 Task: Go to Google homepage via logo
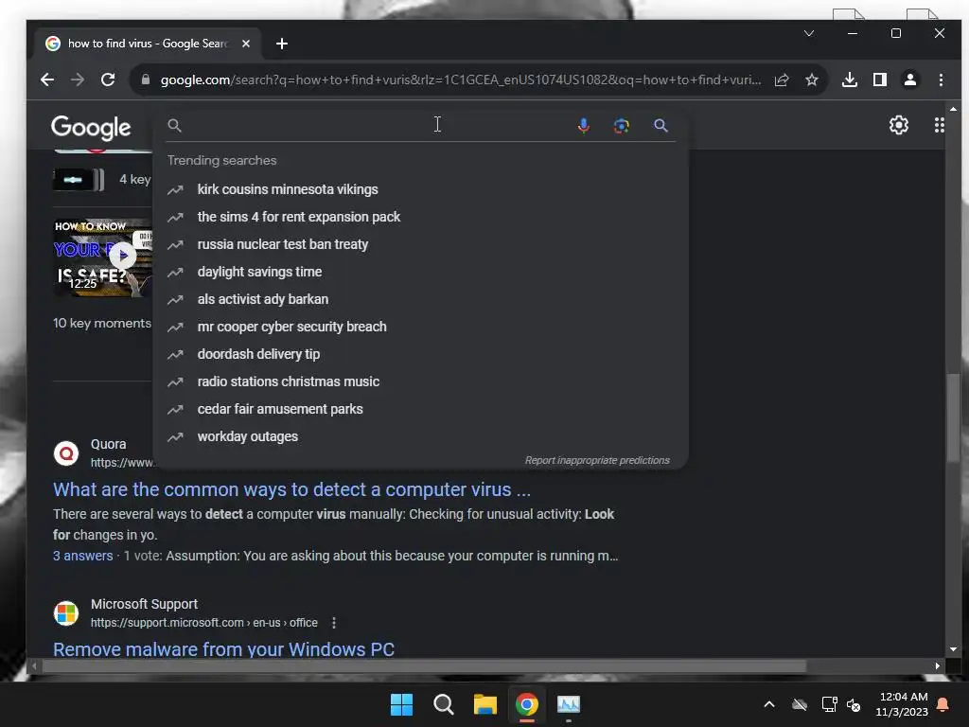coord(91,127)
